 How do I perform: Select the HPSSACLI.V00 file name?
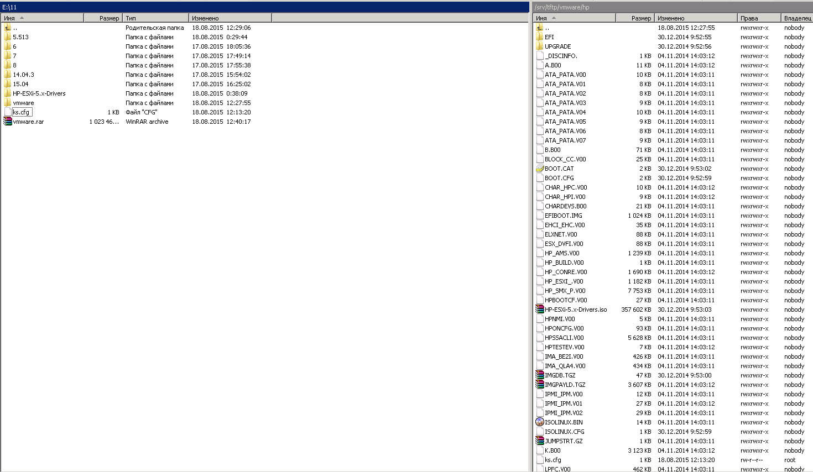(x=564, y=338)
